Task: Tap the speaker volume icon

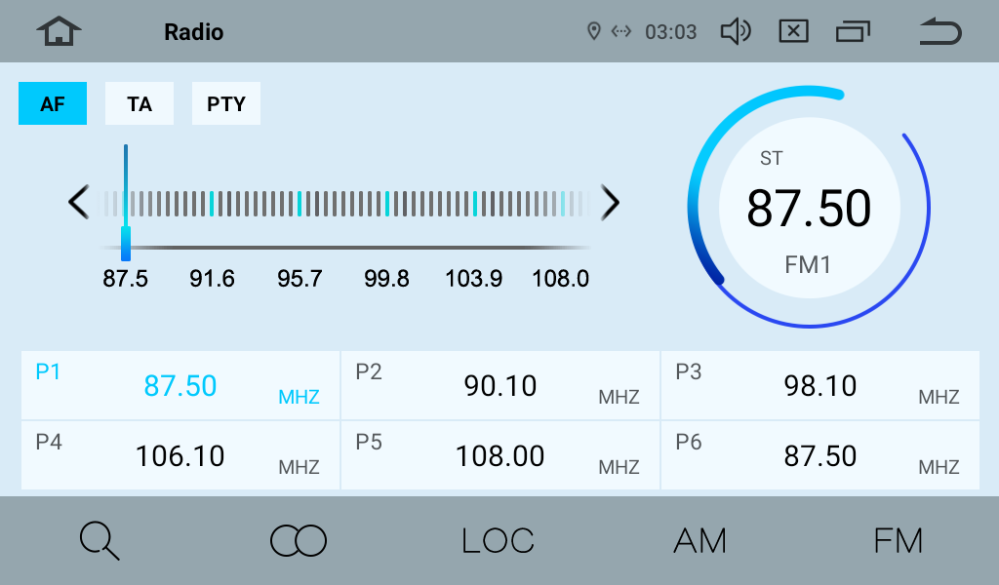Action: pos(735,32)
